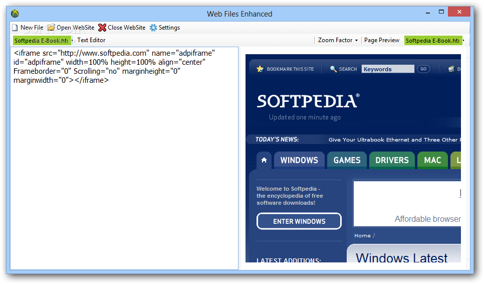The width and height of the screenshot is (484, 284).
Task: Click the GO search button
Action: pos(423,69)
